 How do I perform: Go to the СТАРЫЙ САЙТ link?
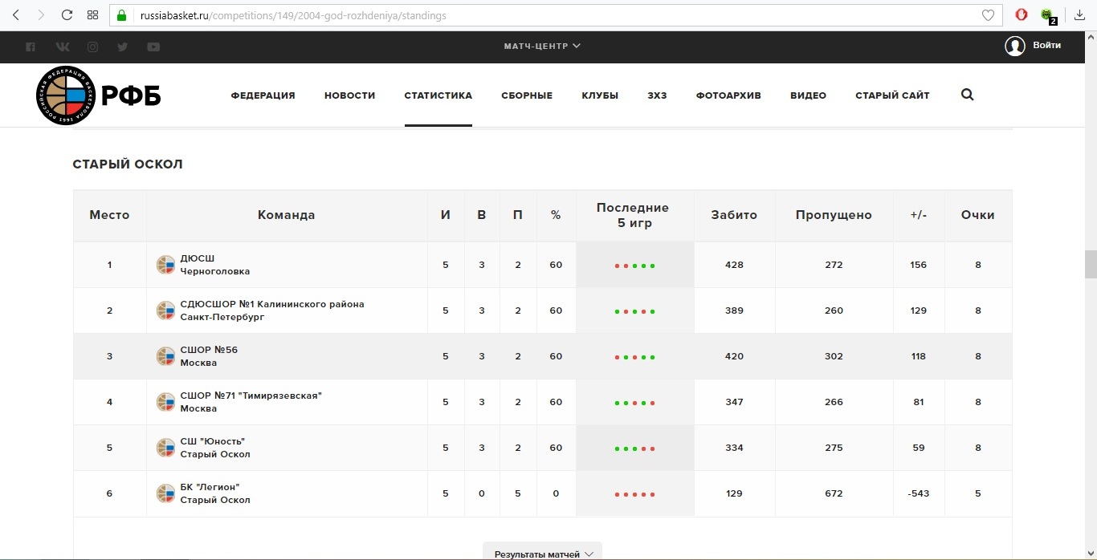pyautogui.click(x=892, y=95)
